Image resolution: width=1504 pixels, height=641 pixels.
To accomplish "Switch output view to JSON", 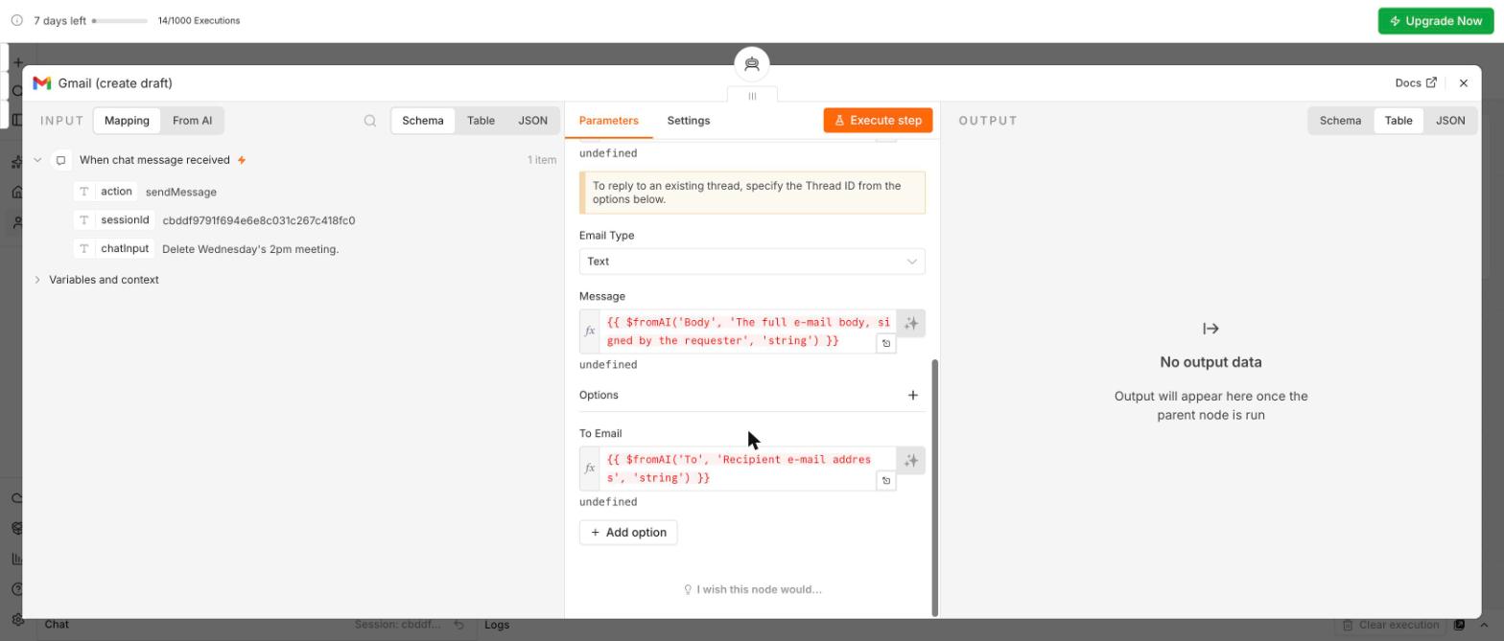I will [x=1450, y=121].
